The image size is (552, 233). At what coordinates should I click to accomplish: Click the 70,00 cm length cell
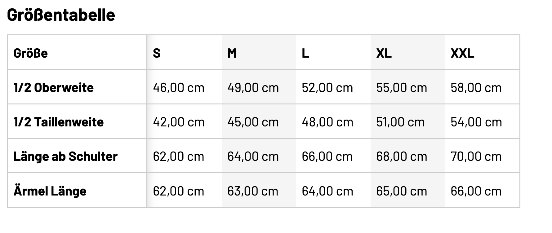[476, 156]
